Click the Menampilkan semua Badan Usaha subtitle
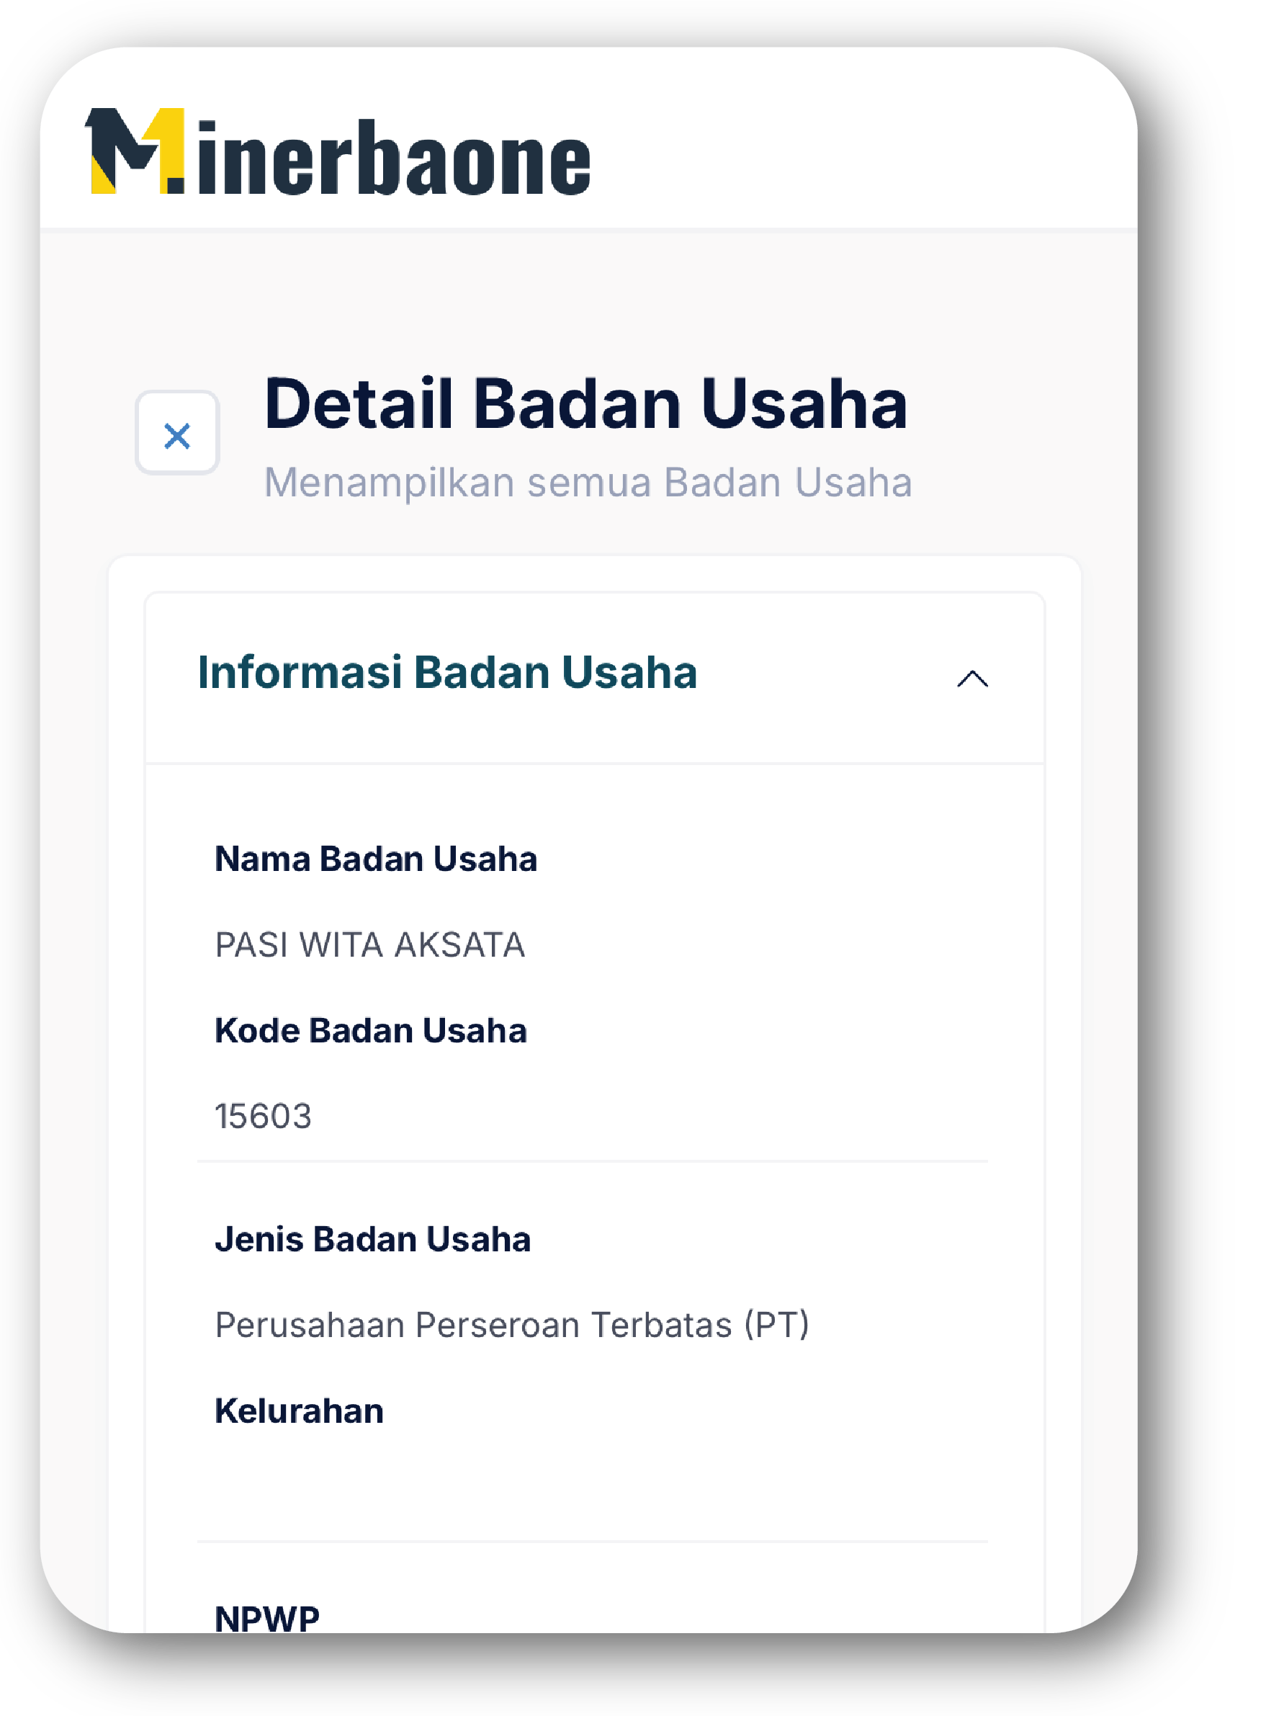1266x1716 pixels. (587, 482)
